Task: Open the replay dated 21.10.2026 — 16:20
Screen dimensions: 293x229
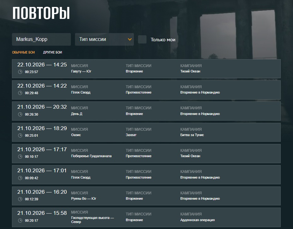Action: point(146,196)
